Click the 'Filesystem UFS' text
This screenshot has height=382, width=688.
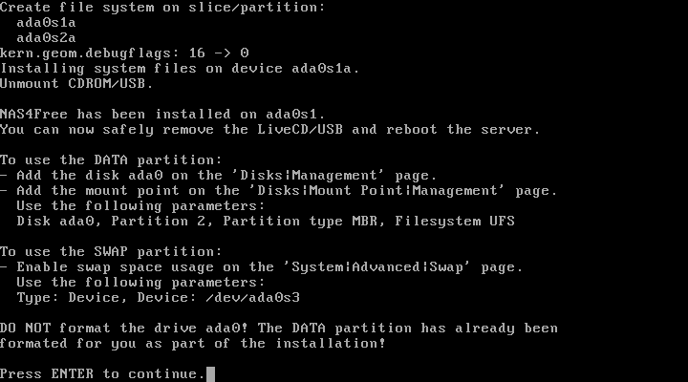pos(455,221)
